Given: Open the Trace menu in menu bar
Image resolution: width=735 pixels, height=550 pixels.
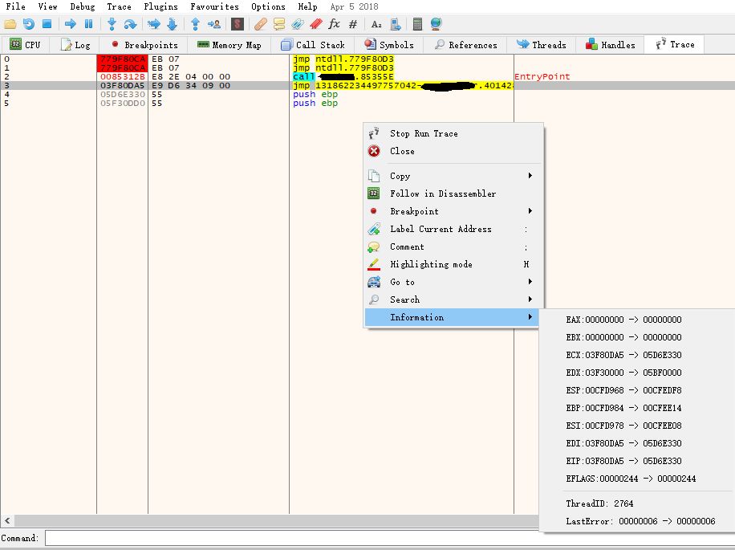Looking at the screenshot, I should tap(119, 6).
